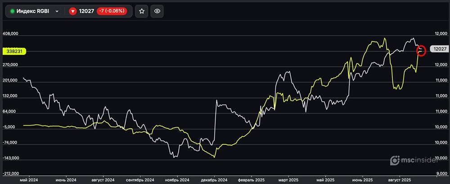Click the red down-arrow price indicator
The width and height of the screenshot is (450, 184).
[x=73, y=11]
